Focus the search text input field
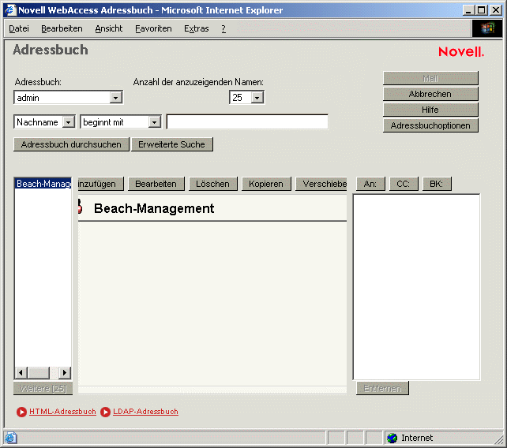The height and width of the screenshot is (448, 507). click(x=247, y=121)
